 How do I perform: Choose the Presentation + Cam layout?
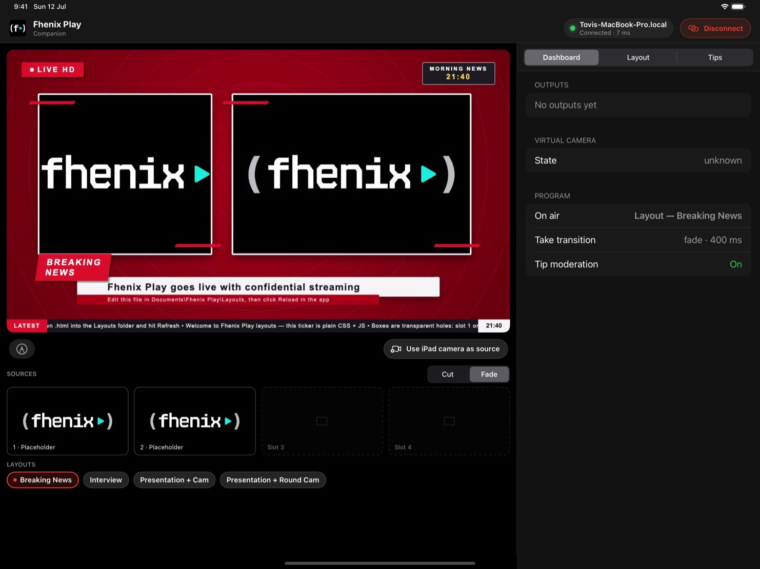[x=174, y=480]
